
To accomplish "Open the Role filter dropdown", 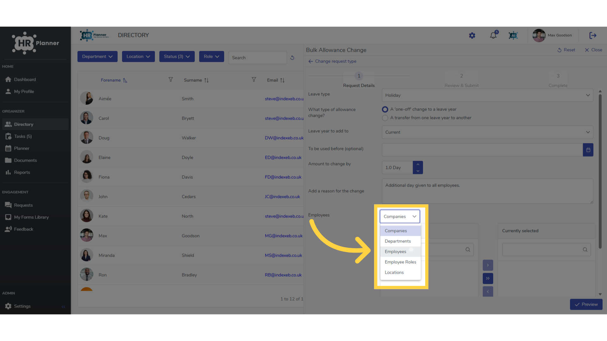I will [x=212, y=57].
